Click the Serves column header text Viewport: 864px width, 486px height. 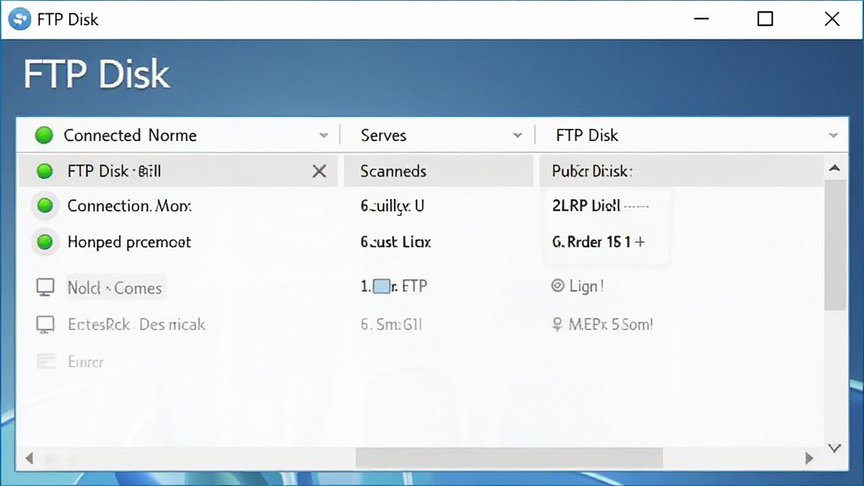click(384, 136)
